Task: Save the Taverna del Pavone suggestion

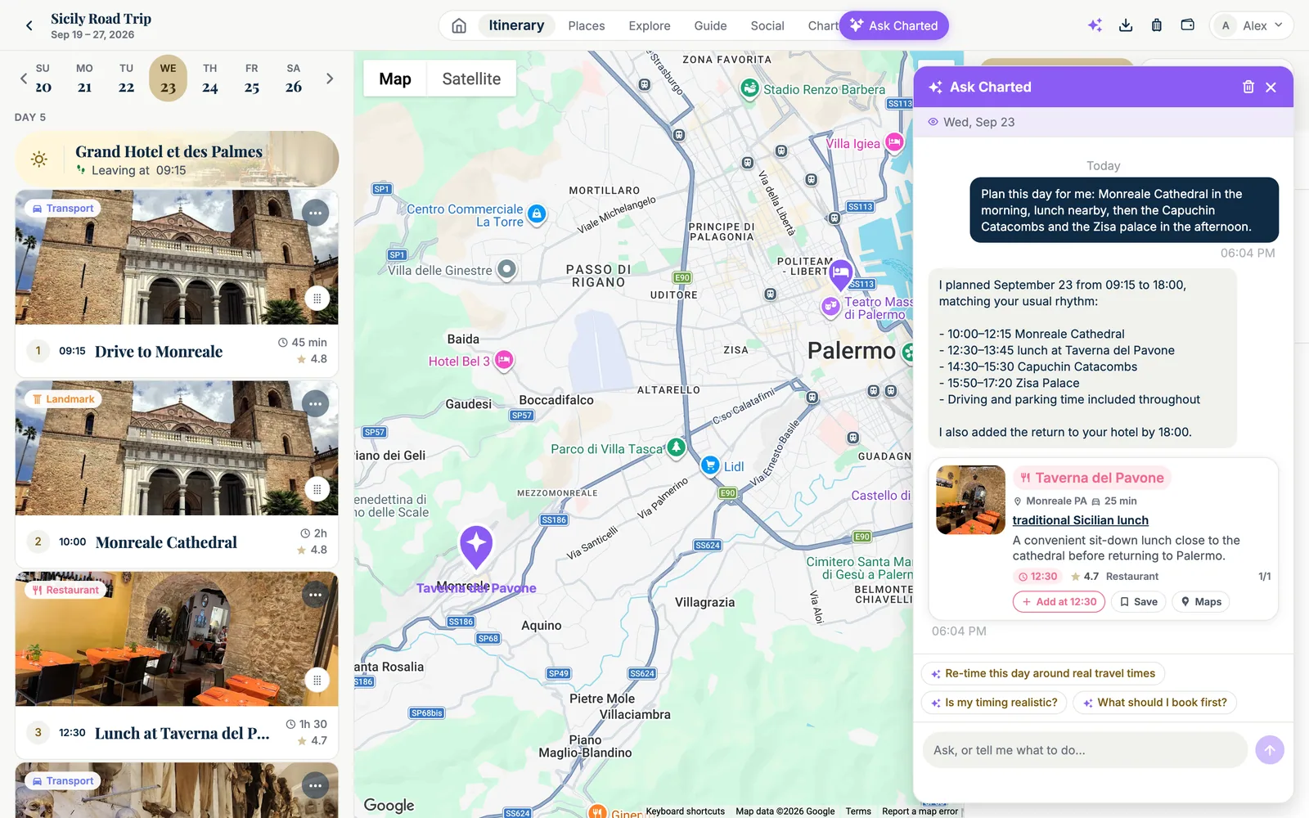Action: (x=1138, y=601)
